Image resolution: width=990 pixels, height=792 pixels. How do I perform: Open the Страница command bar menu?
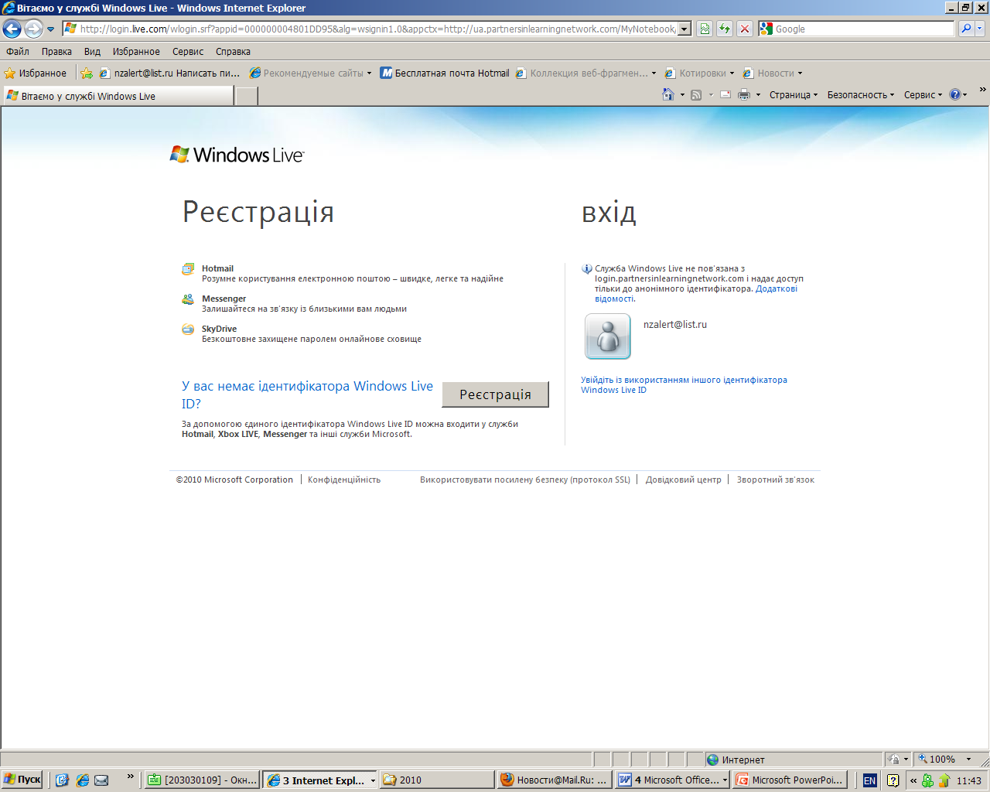pyautogui.click(x=793, y=94)
